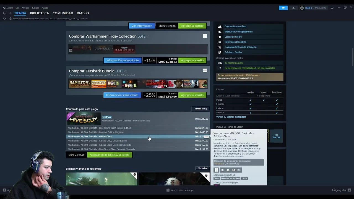Open the DIABLO profile tab
Screen dimensions: 354x199
[x=83, y=13]
